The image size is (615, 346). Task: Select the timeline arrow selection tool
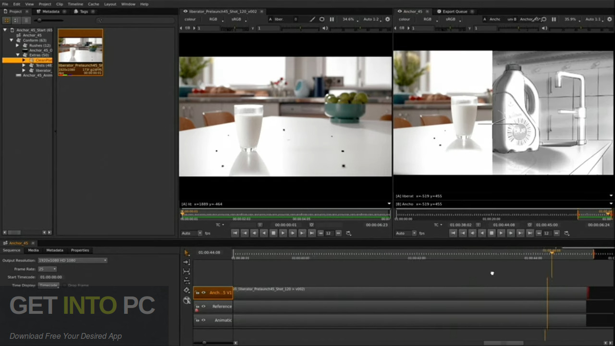coord(187,253)
